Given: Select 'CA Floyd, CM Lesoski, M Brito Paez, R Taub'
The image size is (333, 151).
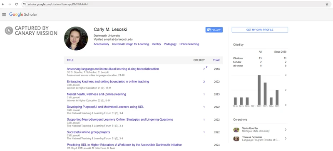Looking at the screenshot, I should [x=91, y=148].
